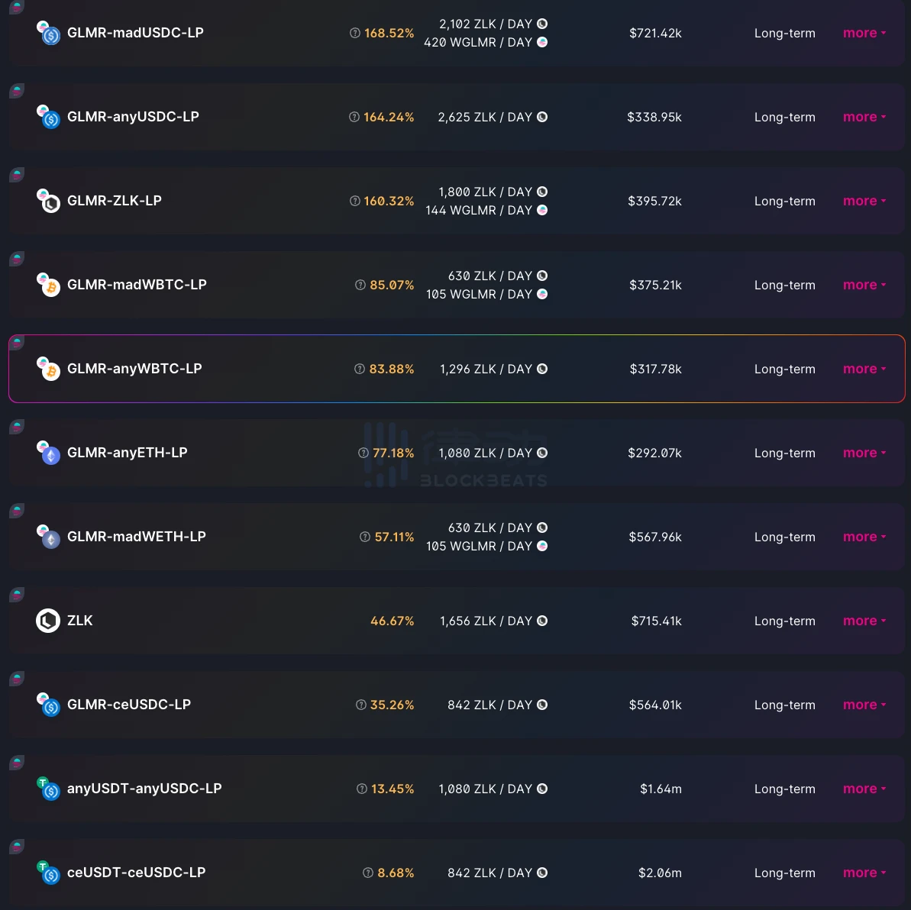Click the APR help icon for GLMR-madUSDC-LP

[354, 34]
